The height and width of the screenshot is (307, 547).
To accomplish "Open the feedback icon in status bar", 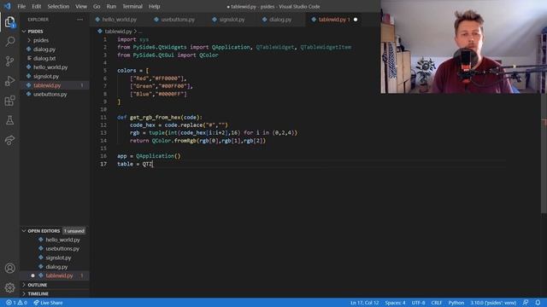I will click(526, 303).
